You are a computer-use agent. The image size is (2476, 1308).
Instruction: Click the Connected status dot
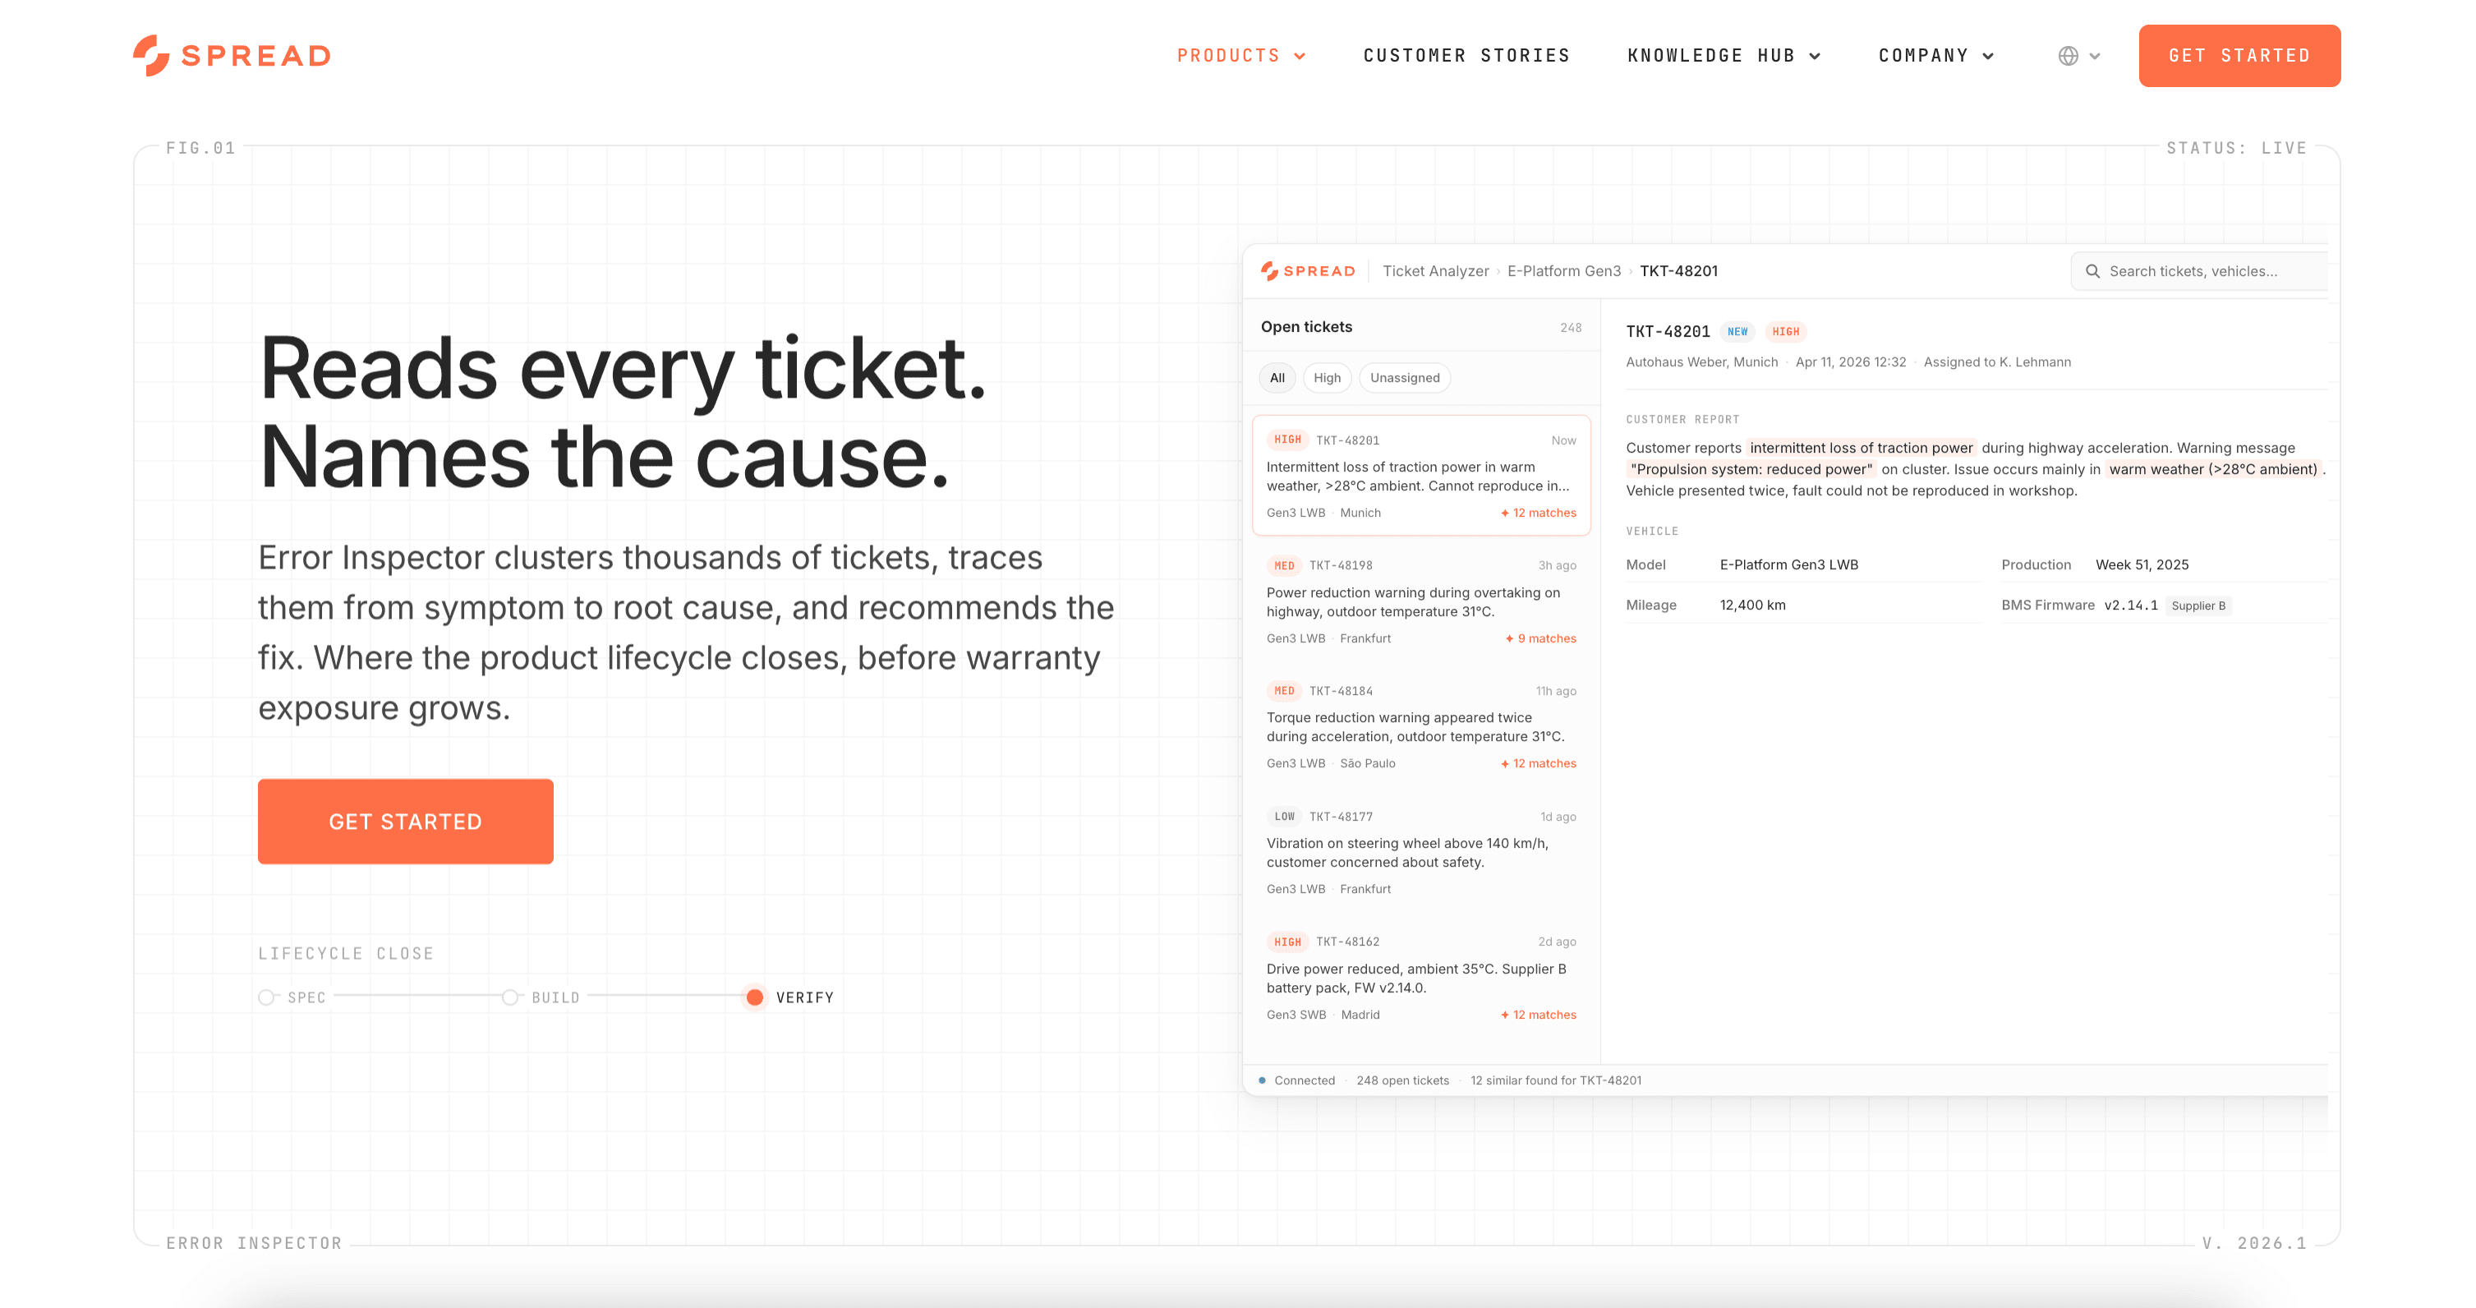pyautogui.click(x=1261, y=1080)
